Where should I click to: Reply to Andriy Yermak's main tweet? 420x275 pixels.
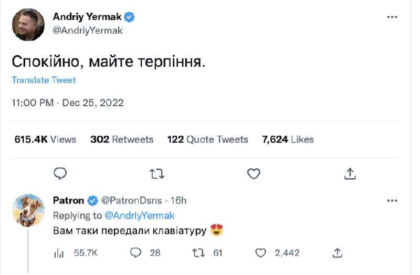tap(61, 173)
